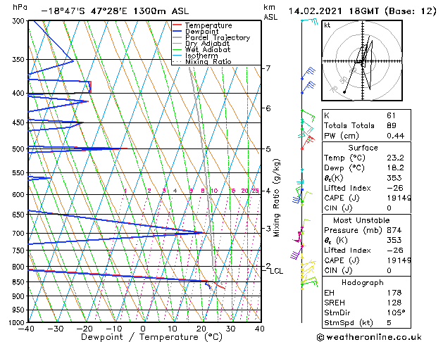443x342 pixels.
Task: Click the hodograph plot center
Action: [x=363, y=61]
